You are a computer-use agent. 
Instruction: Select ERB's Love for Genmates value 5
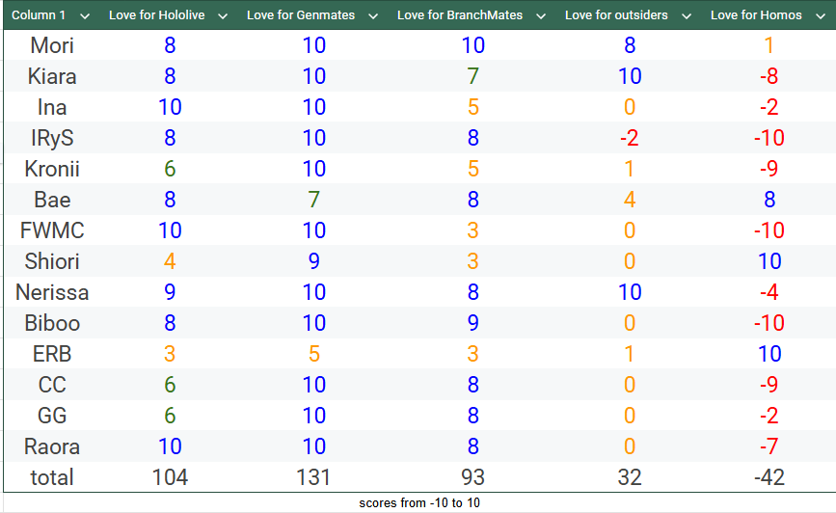[313, 354]
